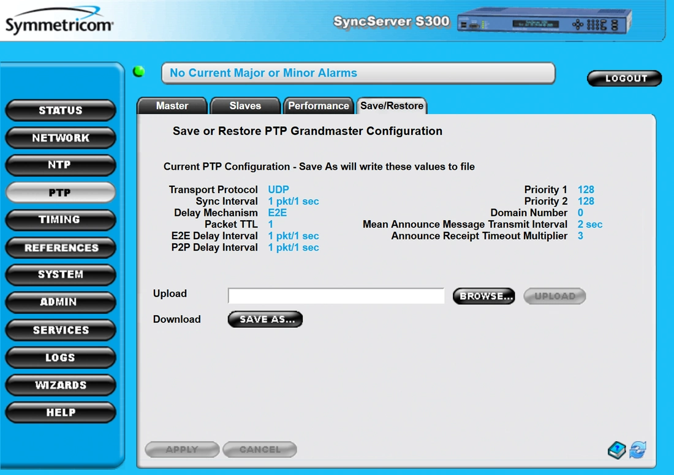Launch the WIZARDS section
674x475 pixels.
tap(61, 385)
